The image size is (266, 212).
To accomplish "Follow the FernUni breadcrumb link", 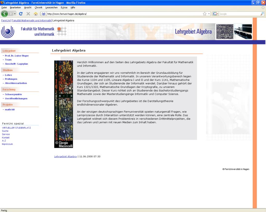I will tap(6, 21).
